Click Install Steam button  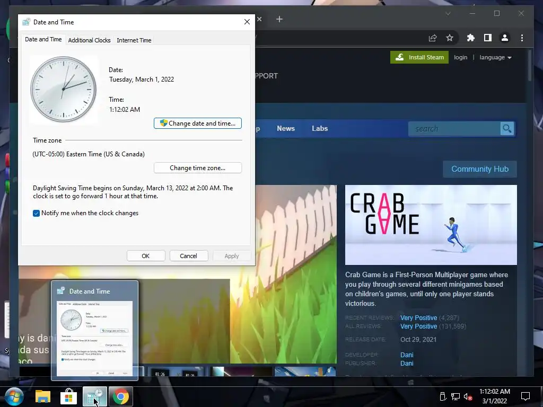tap(419, 57)
